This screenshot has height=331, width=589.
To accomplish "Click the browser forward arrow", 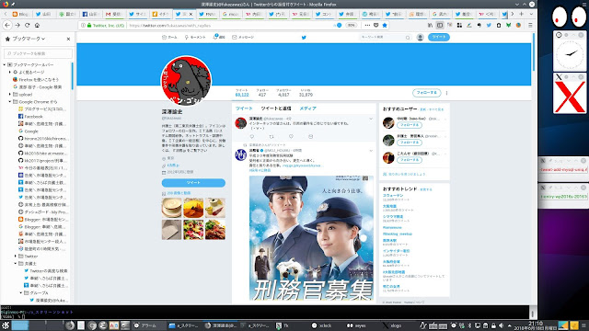I will (x=17, y=25).
